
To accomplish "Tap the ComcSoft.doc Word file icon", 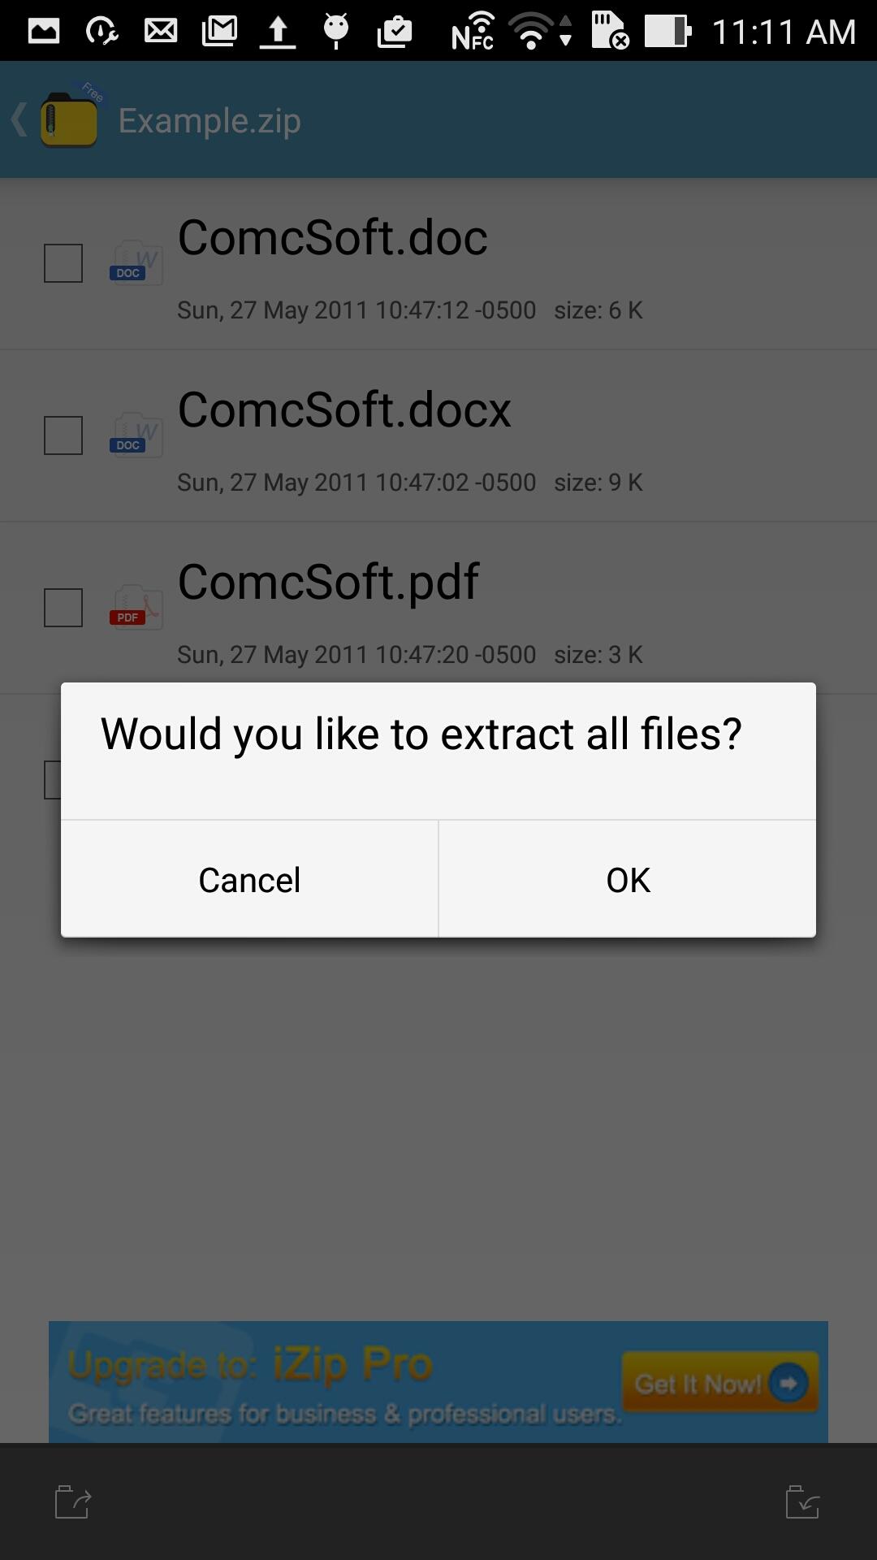I will [x=136, y=263].
